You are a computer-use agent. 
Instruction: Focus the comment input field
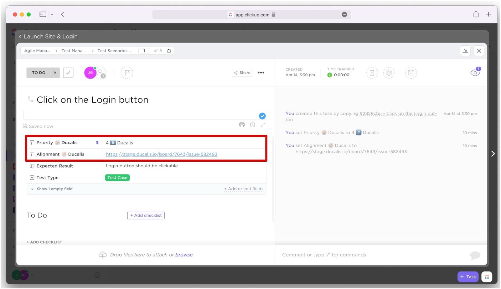373,255
